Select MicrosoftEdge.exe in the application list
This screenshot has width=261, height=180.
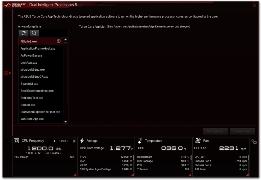pyautogui.click(x=33, y=70)
